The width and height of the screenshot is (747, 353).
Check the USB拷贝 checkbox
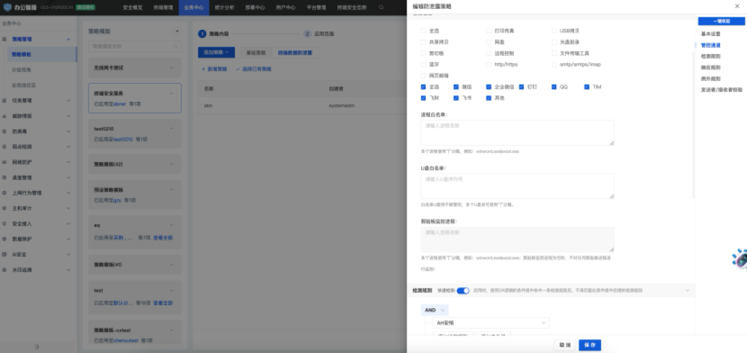[554, 31]
